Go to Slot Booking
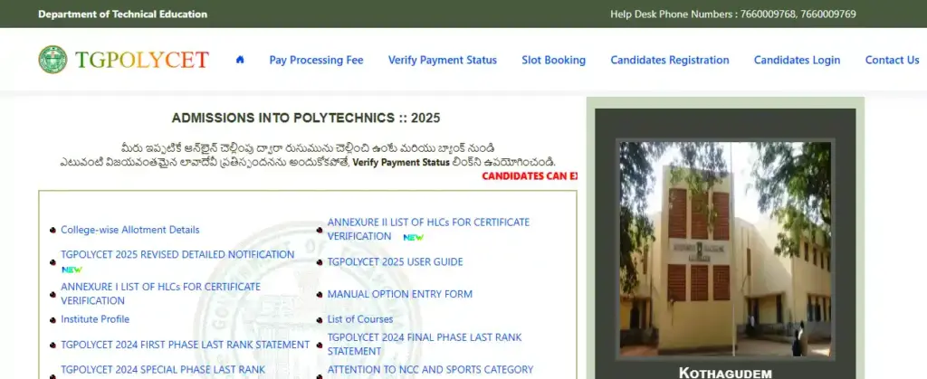The image size is (927, 379). pyautogui.click(x=553, y=60)
